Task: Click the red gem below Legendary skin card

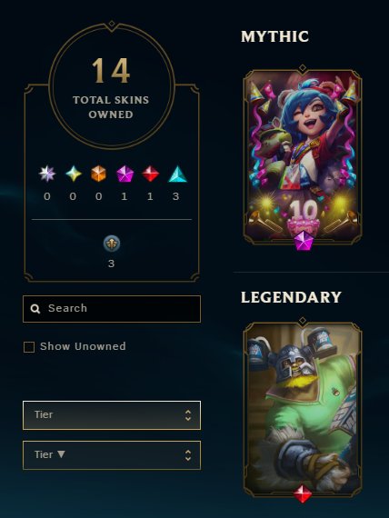Action: tap(303, 493)
